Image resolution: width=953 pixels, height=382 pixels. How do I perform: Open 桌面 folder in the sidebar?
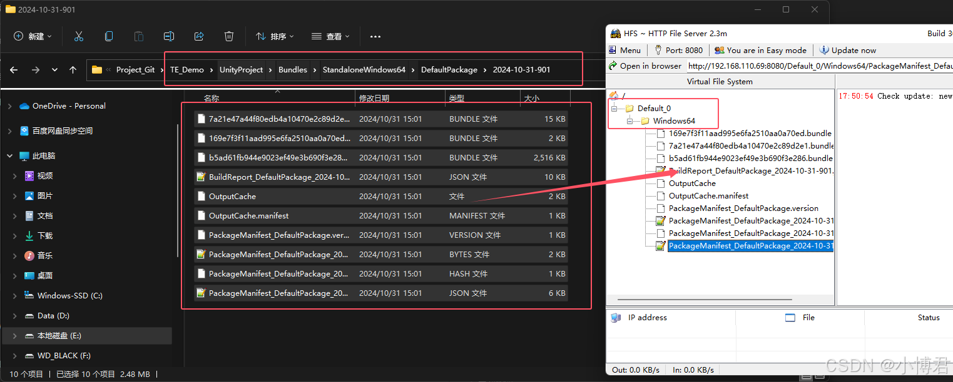[x=45, y=276]
